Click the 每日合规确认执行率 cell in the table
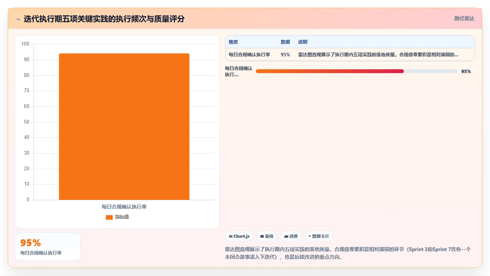The height and width of the screenshot is (276, 490). pos(249,55)
